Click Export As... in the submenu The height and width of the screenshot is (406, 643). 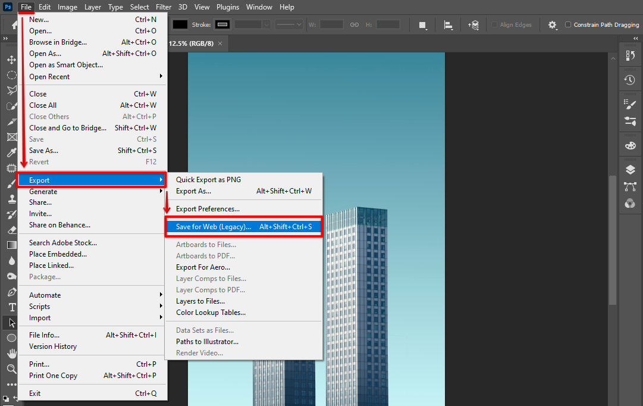pyautogui.click(x=193, y=191)
